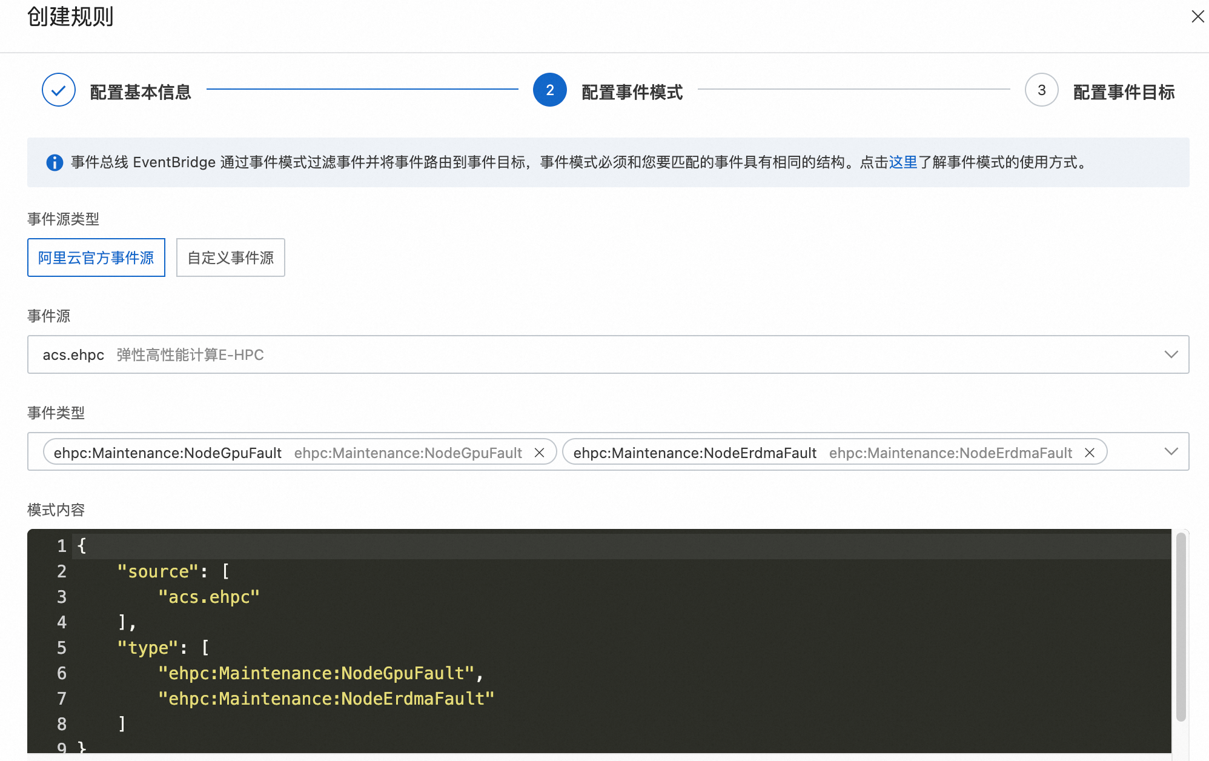Image resolution: width=1209 pixels, height=761 pixels.
Task: Click the code editor vertical scrollbar
Action: tap(1181, 627)
